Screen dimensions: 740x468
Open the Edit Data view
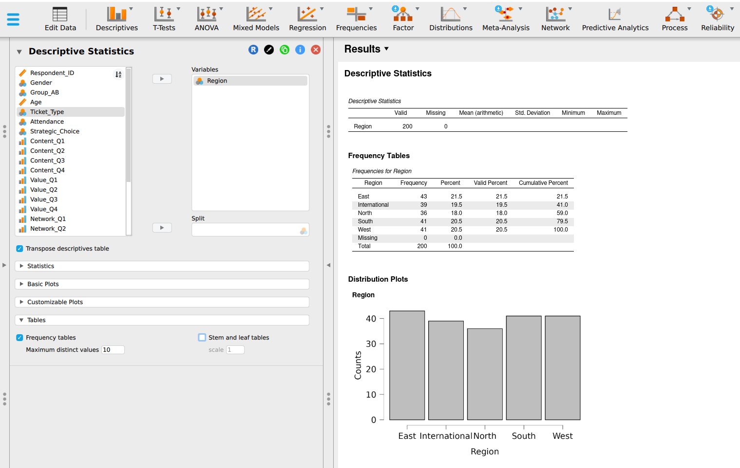60,19
